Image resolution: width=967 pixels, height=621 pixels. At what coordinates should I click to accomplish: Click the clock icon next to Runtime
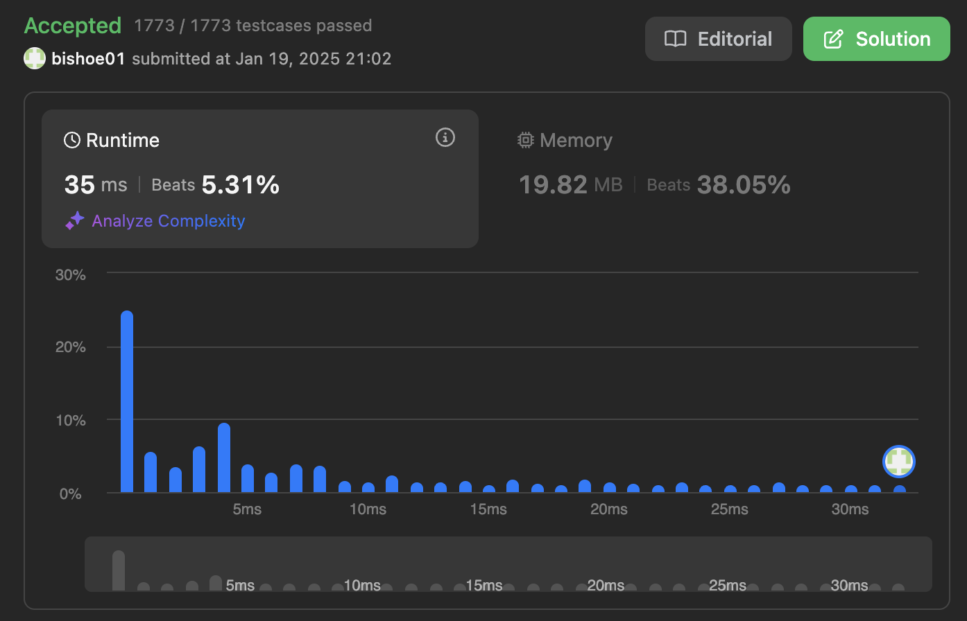click(72, 141)
